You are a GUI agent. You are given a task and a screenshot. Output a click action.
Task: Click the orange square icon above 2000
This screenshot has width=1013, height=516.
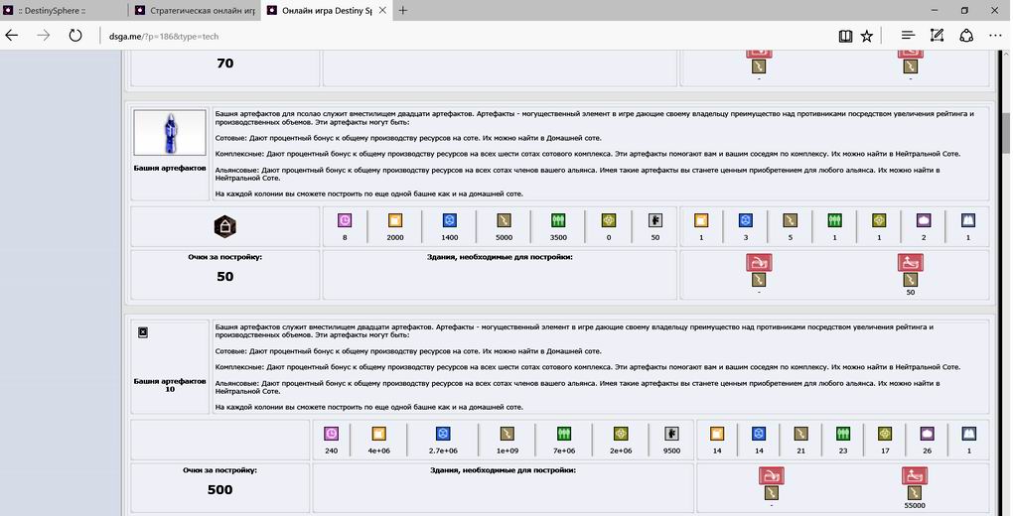pyautogui.click(x=394, y=221)
